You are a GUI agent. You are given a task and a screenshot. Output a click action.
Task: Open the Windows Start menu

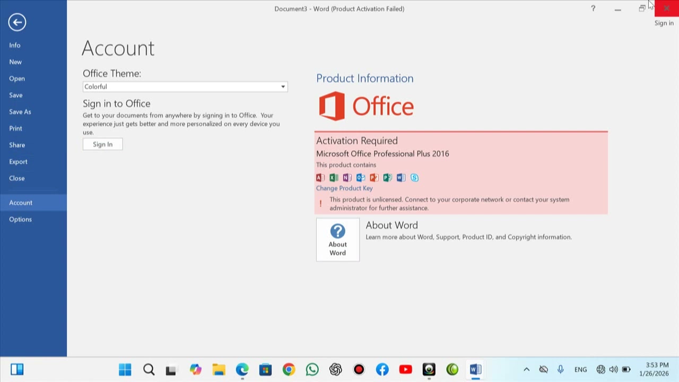[x=125, y=369]
